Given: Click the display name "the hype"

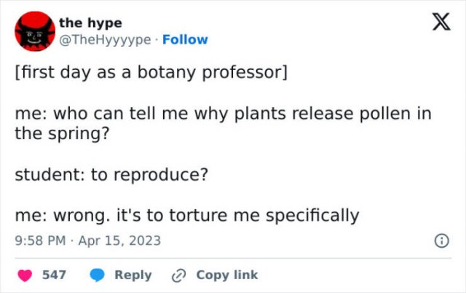Looking at the screenshot, I should pos(90,23).
